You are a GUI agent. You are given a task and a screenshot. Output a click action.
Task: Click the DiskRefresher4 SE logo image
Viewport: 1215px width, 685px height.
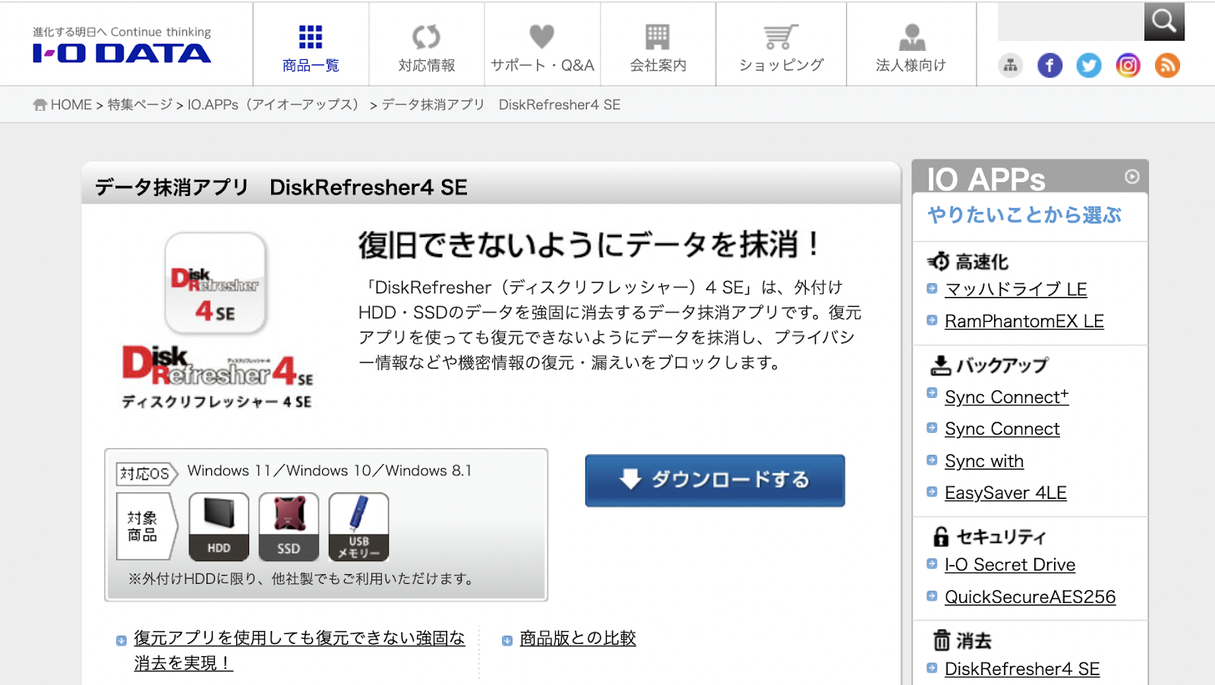[x=217, y=377]
